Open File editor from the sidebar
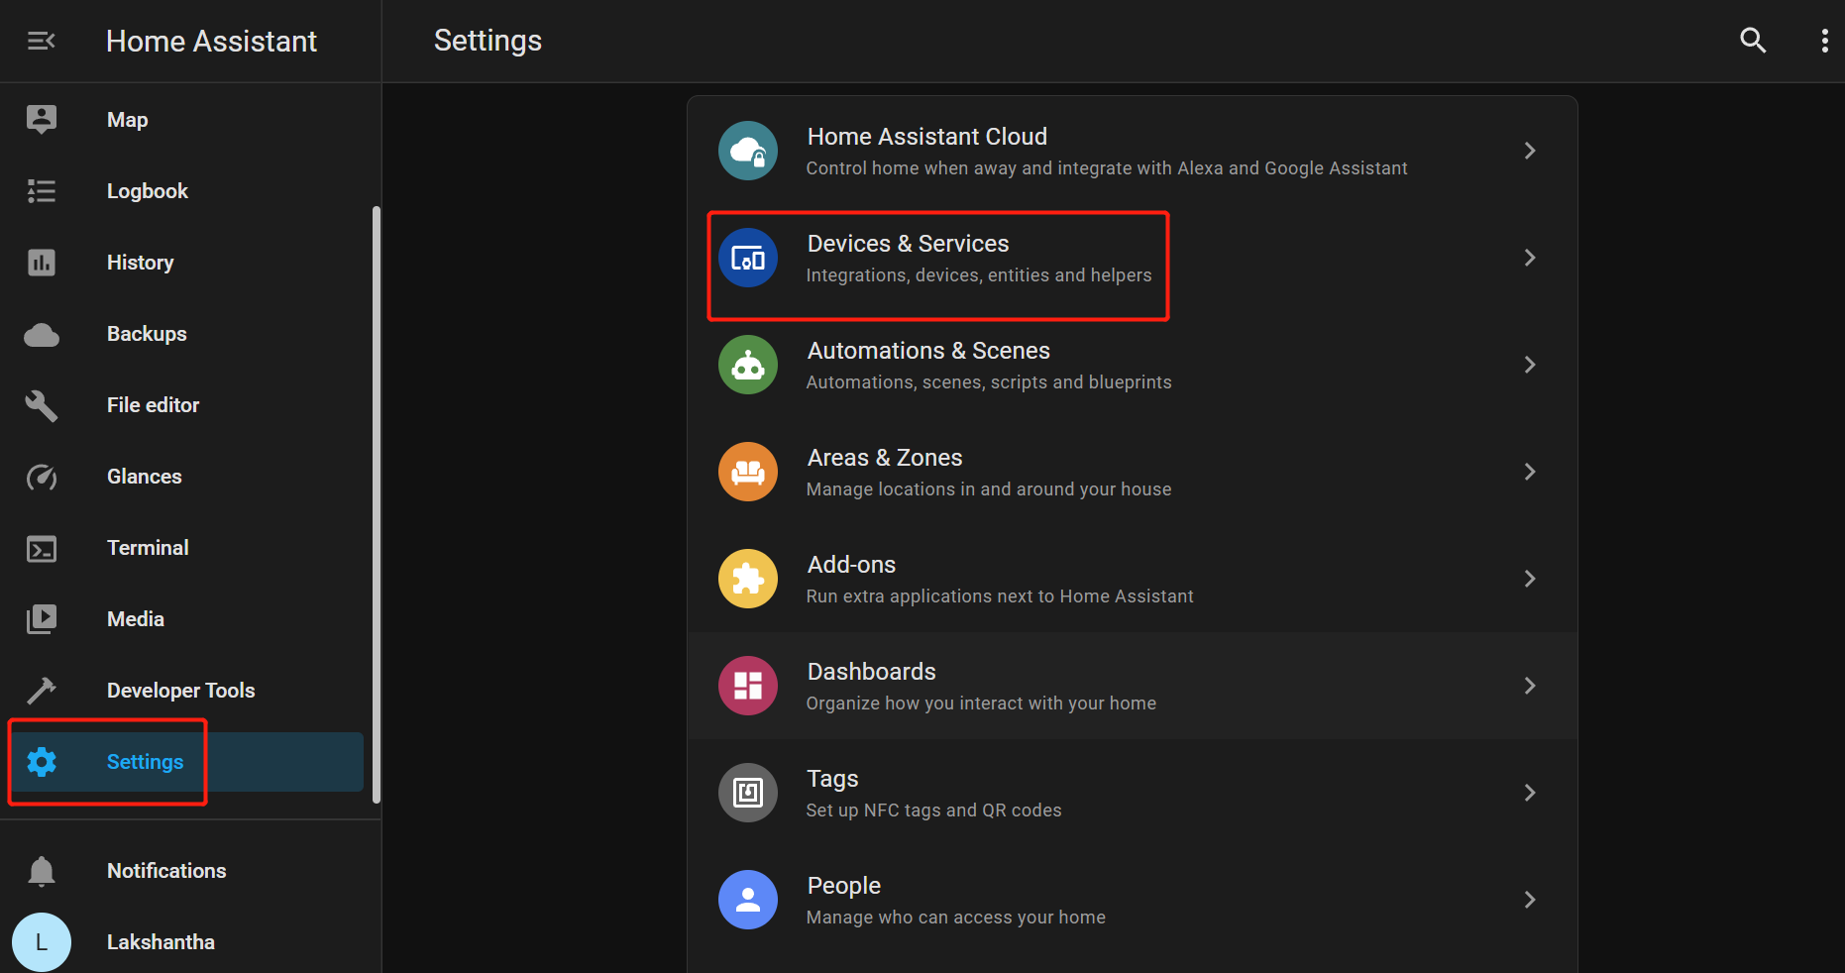 coord(154,405)
